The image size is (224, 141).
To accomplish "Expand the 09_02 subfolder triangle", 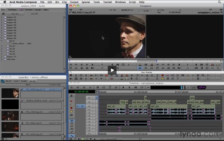I will click(1, 46).
